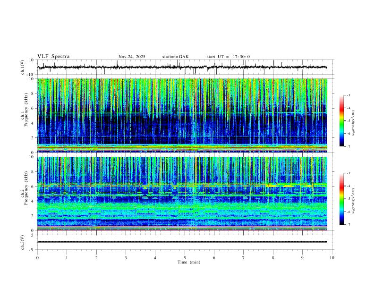Click the time axis tick label '10'
374x289 pixels.
point(332,258)
